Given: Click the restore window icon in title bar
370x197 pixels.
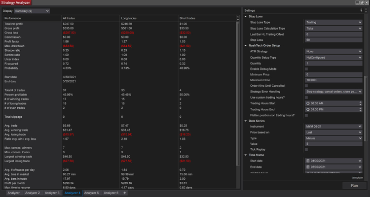Looking at the screenshot, I should coord(361,2).
